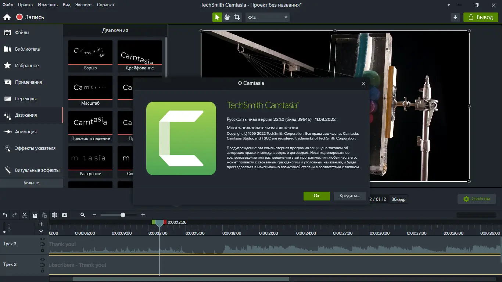Click the Undo arrow
This screenshot has height=282, width=502.
pos(5,215)
